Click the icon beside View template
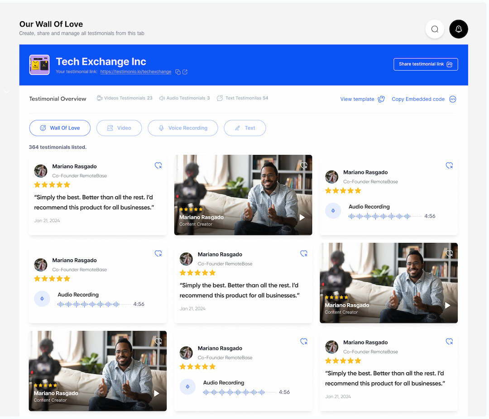Image resolution: width=489 pixels, height=419 pixels. 381,99
